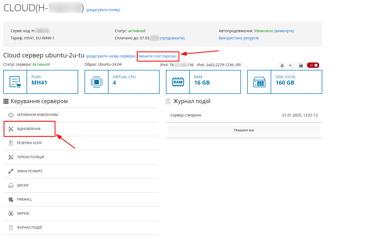Click the Cloud сервер ubuntu-2u-tu heading

tap(44, 55)
